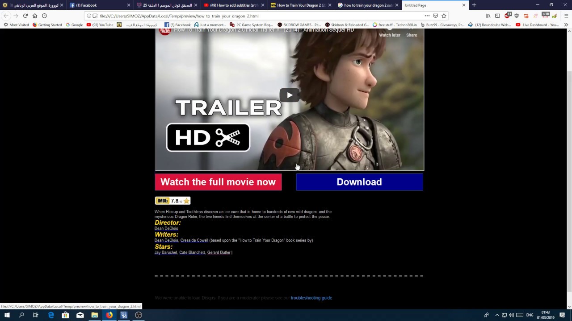Open page actions three-dot menu
This screenshot has height=321, width=572.
point(427,16)
